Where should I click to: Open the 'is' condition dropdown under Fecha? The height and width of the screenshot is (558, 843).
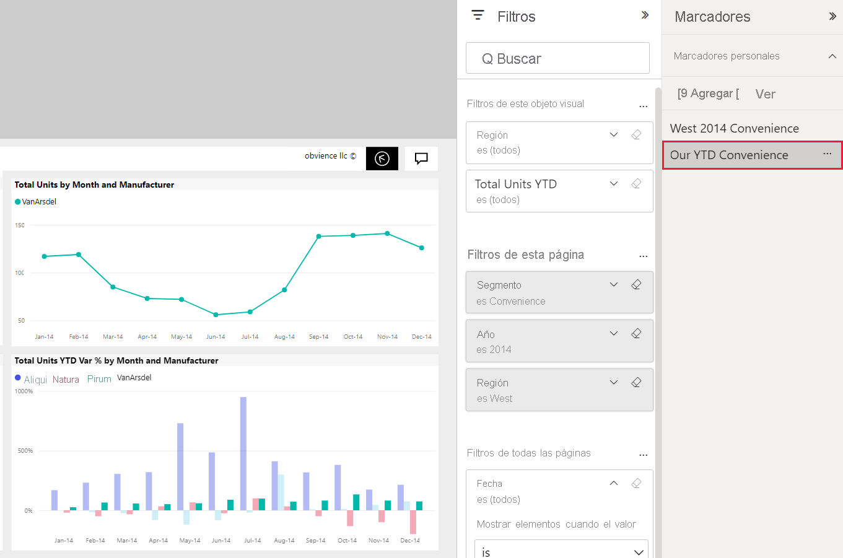562,551
